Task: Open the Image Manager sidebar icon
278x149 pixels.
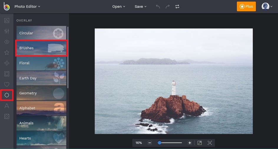Action: (7, 20)
